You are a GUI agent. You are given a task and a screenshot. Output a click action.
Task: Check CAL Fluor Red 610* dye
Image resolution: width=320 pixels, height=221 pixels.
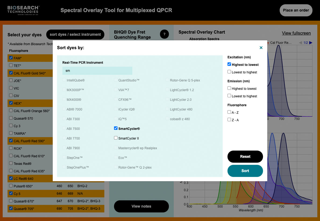[x=11, y=156]
